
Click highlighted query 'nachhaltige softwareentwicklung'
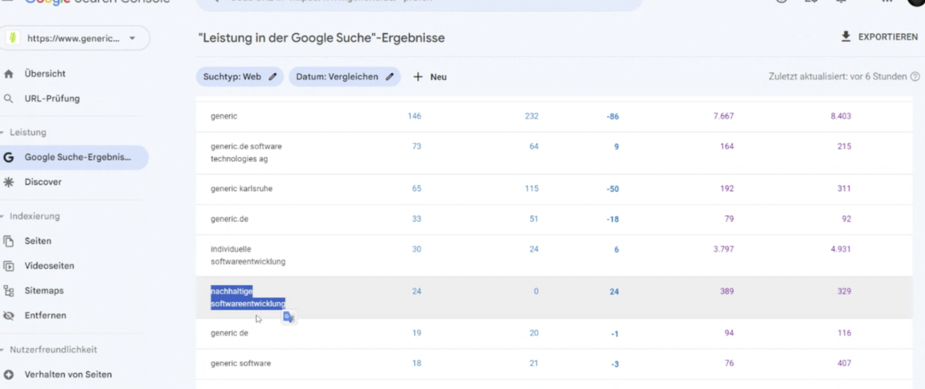coord(248,297)
